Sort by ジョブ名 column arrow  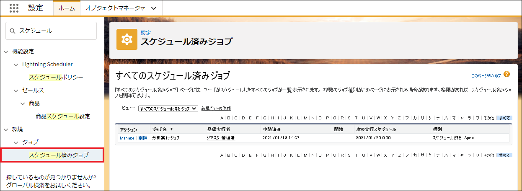171,129
